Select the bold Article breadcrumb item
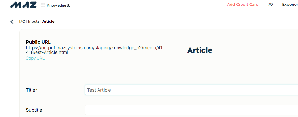Viewport: 298px width, 117px height. tap(48, 21)
